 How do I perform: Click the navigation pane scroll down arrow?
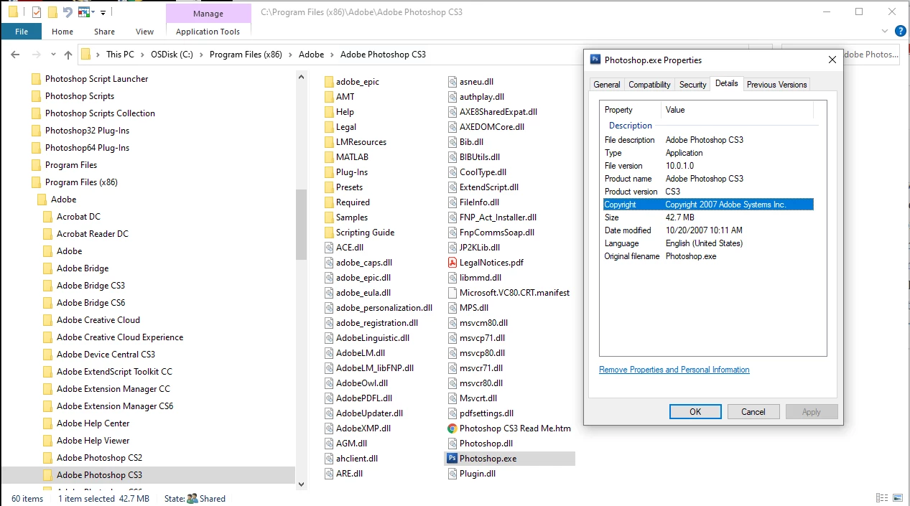(x=301, y=484)
